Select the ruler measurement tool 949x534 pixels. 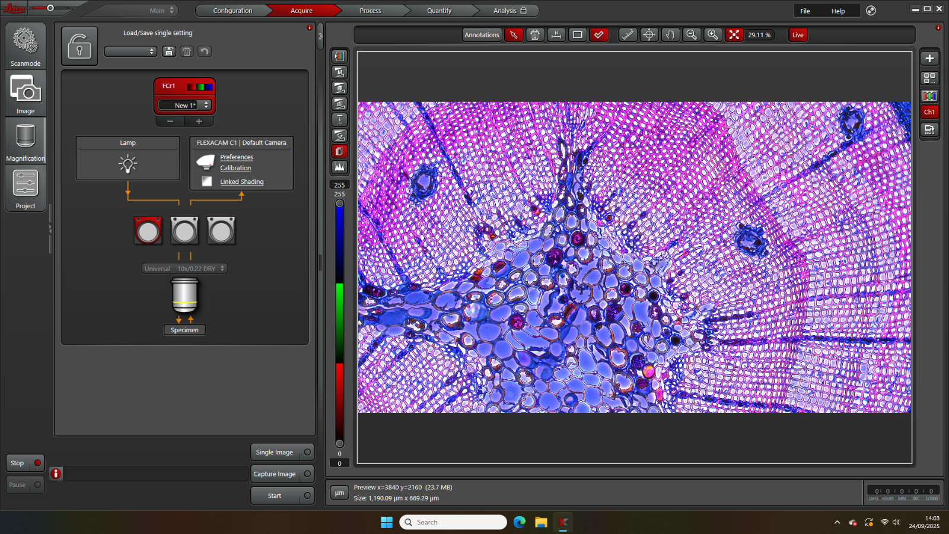[x=628, y=35]
